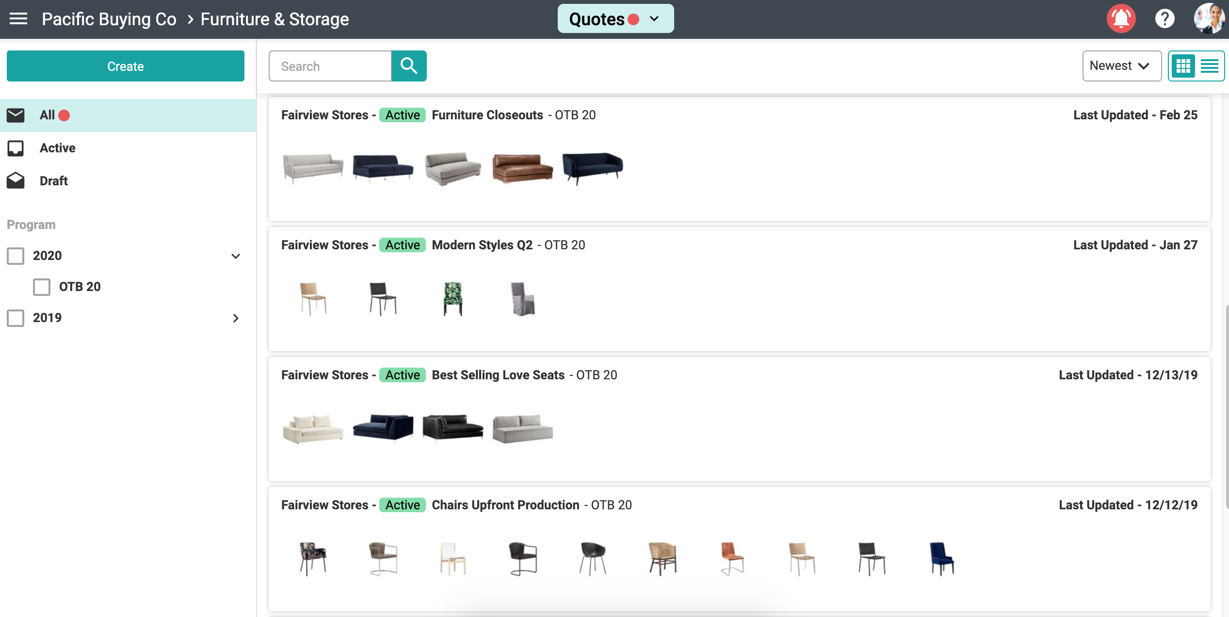Go to Pacific Buying Co breadcrumb
The width and height of the screenshot is (1229, 617).
tap(109, 19)
